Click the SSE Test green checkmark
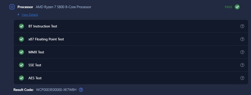The image size is (251, 95). 21,65
